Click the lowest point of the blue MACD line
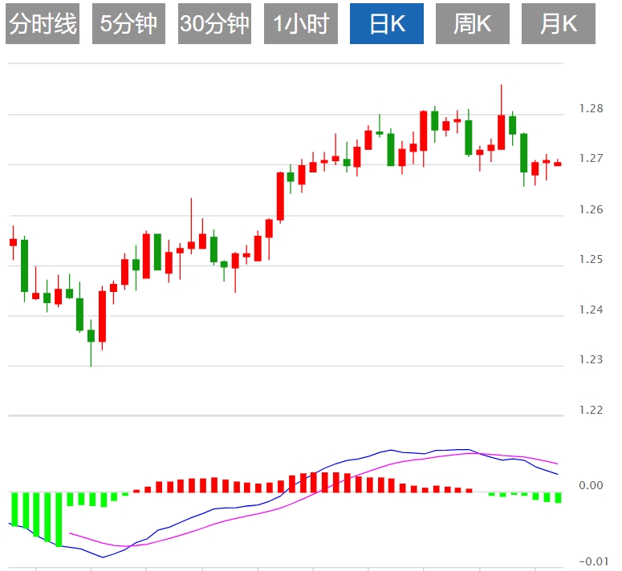The width and height of the screenshot is (622, 571). [x=102, y=557]
